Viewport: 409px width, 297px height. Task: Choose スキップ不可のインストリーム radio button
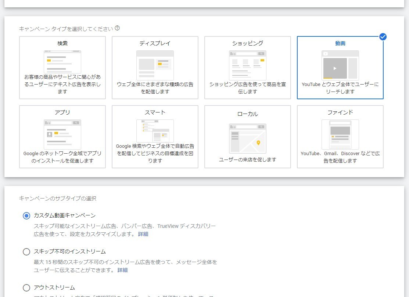click(26, 252)
